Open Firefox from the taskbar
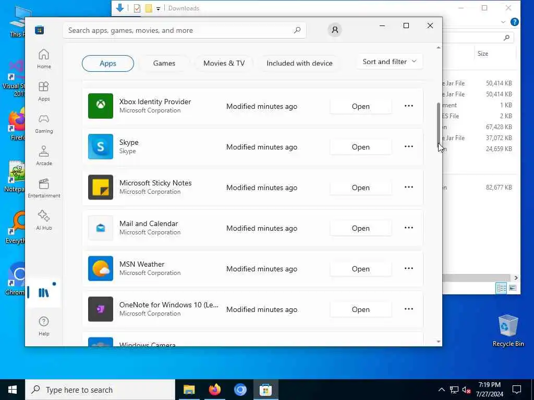This screenshot has height=400, width=534. tap(214, 390)
